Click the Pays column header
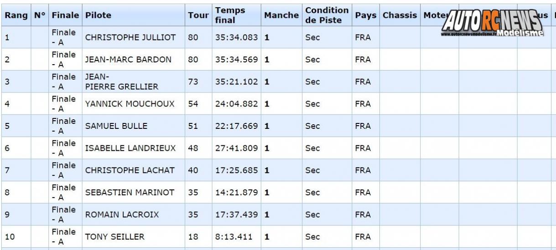The image size is (556, 250). [x=366, y=15]
